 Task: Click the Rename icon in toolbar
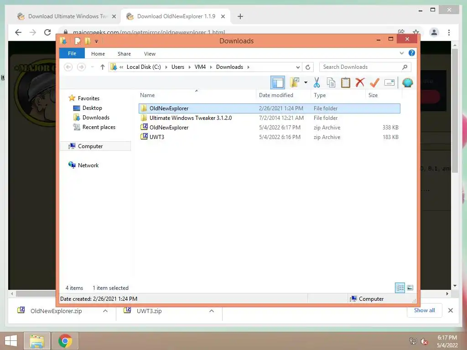point(389,82)
